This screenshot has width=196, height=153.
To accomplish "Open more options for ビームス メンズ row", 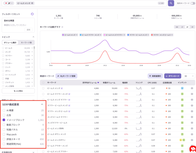I will [192, 88].
